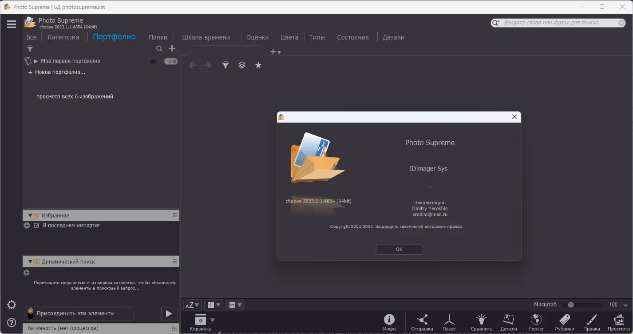The width and height of the screenshot is (633, 334).
Task: Expand Моё первое портфолио tree node
Action: click(x=36, y=61)
